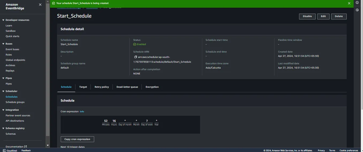Open the CloudShell icon in footer

pyautogui.click(x=4, y=150)
